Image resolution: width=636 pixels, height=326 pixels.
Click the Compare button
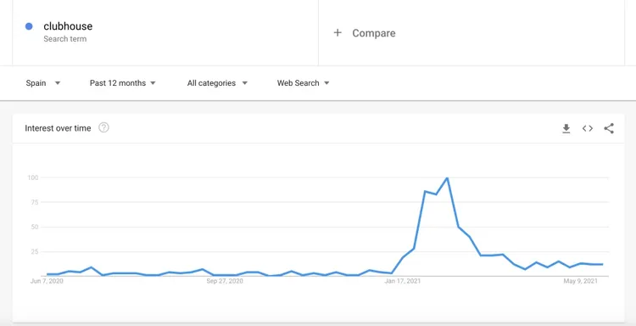pos(365,33)
